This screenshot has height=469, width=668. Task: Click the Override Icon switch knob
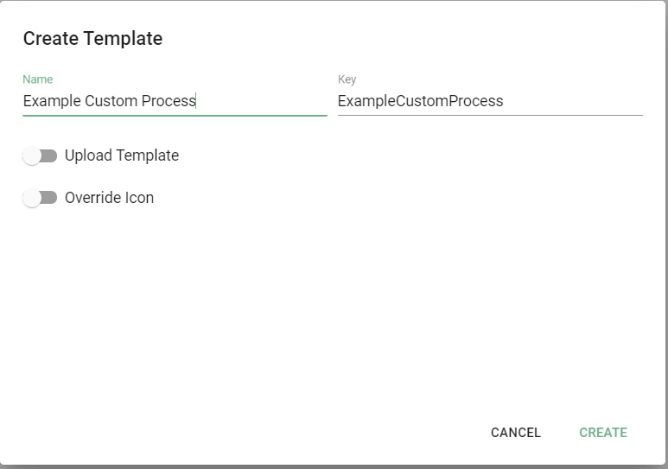pyautogui.click(x=32, y=198)
